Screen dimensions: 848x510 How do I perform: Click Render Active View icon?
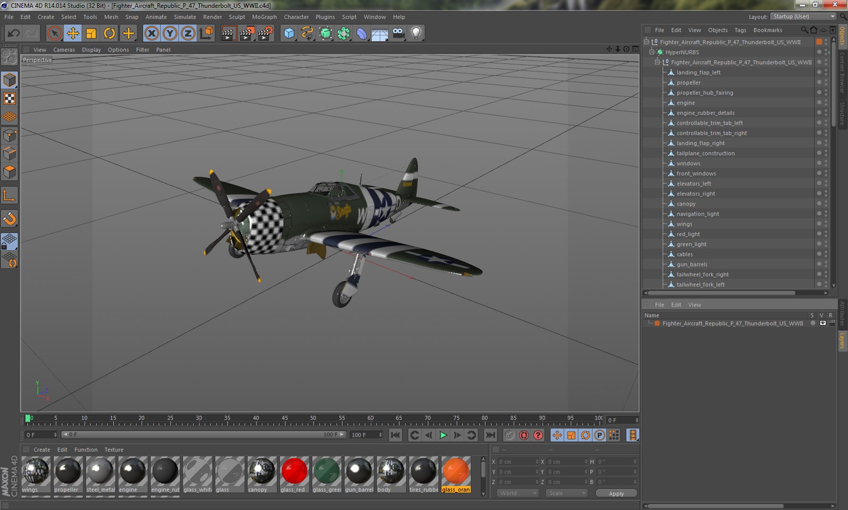[x=228, y=33]
